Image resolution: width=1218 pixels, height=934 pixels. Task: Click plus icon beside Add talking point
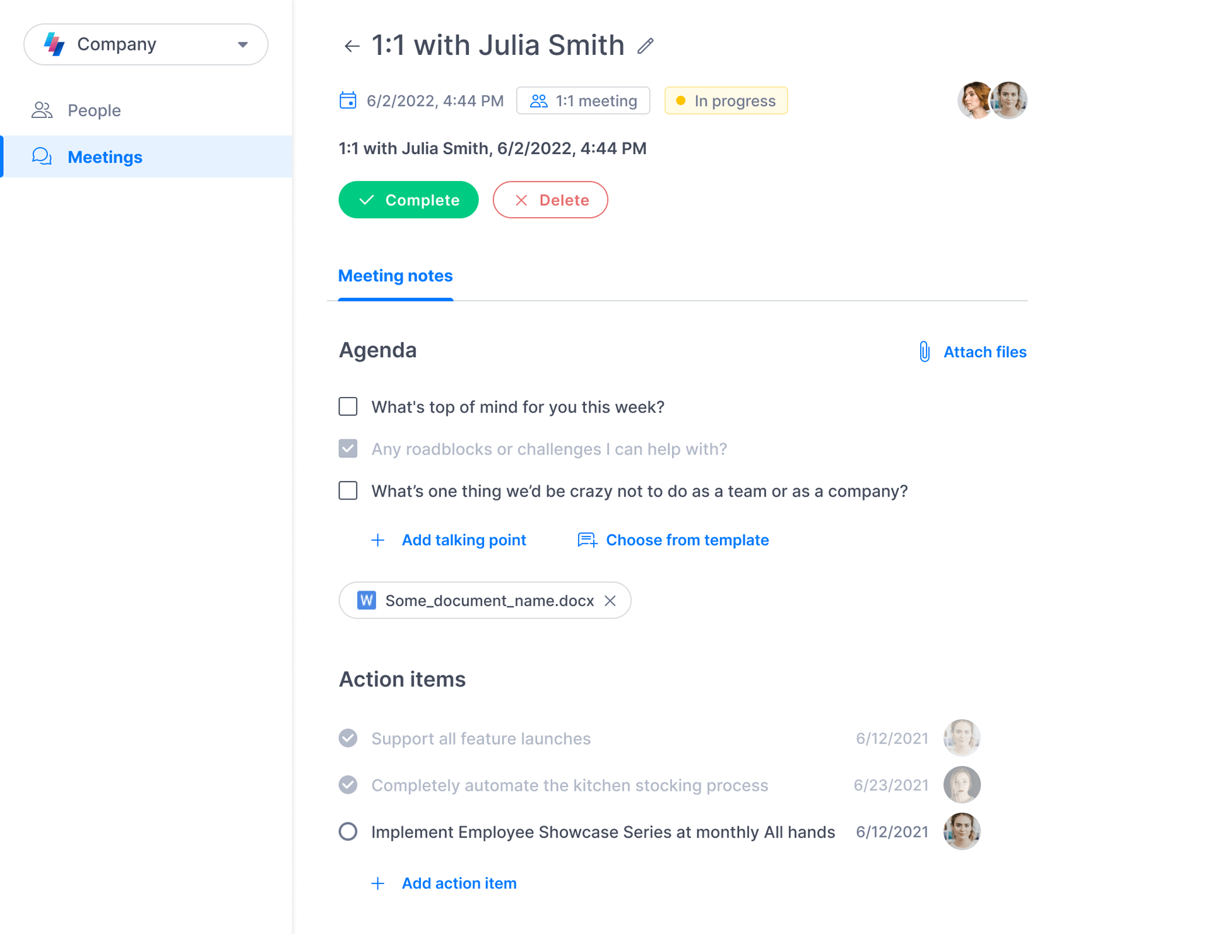click(x=377, y=540)
